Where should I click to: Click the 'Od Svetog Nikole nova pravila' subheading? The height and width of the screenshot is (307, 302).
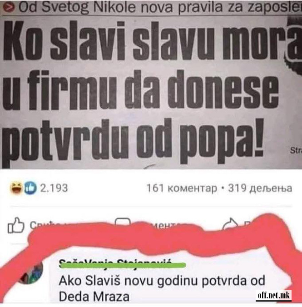coord(159,7)
